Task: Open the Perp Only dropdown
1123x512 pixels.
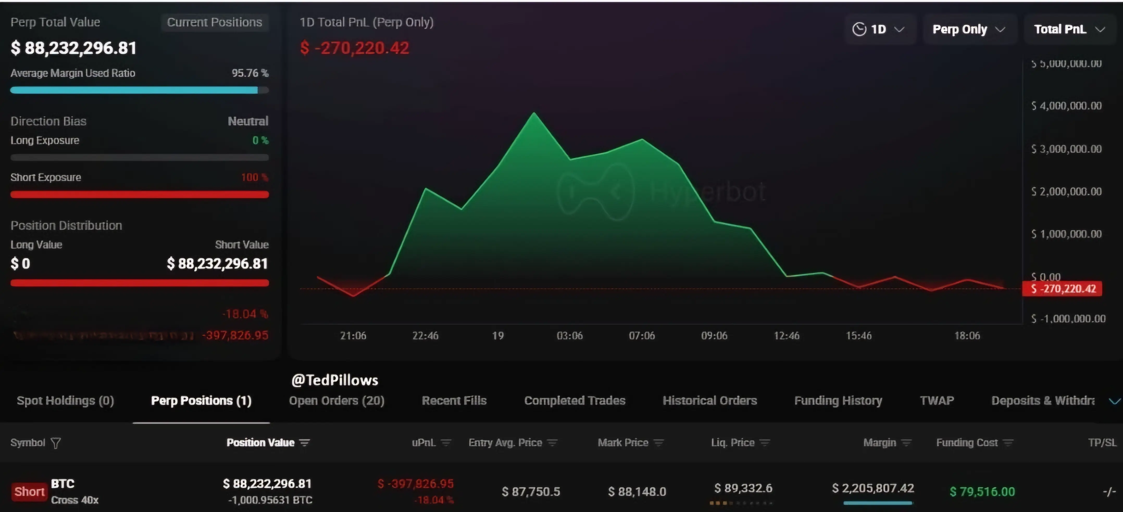Action: coord(969,29)
